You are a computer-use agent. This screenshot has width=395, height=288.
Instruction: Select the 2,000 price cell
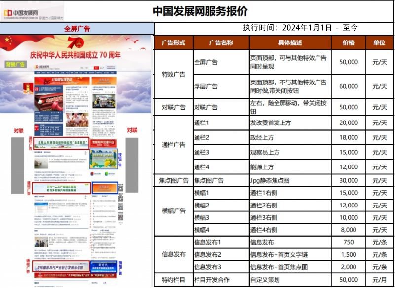(x=349, y=267)
